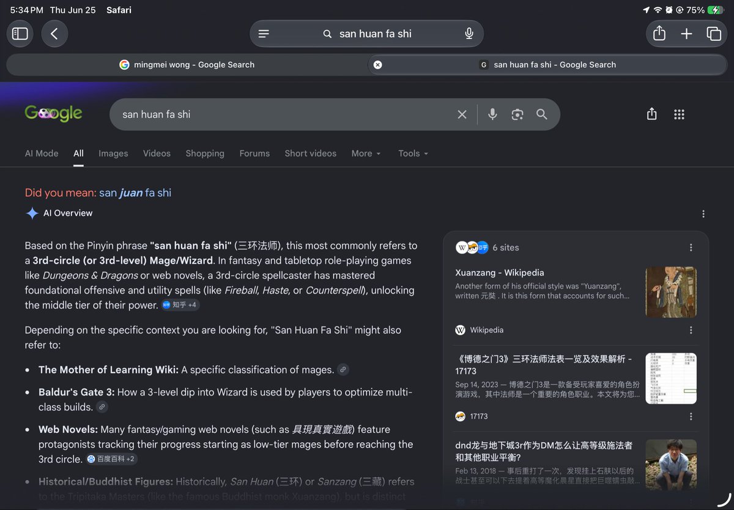Open the Videos results tab

tap(157, 153)
